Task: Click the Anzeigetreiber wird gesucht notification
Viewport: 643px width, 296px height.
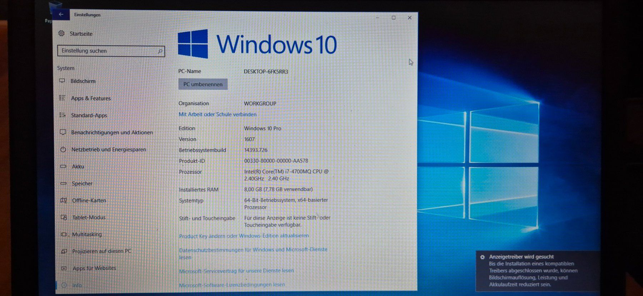Action: pos(538,271)
